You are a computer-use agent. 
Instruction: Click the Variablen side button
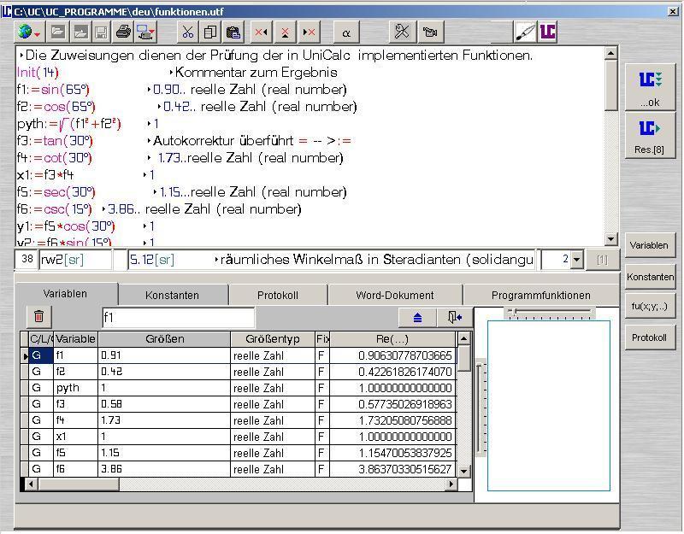point(650,245)
